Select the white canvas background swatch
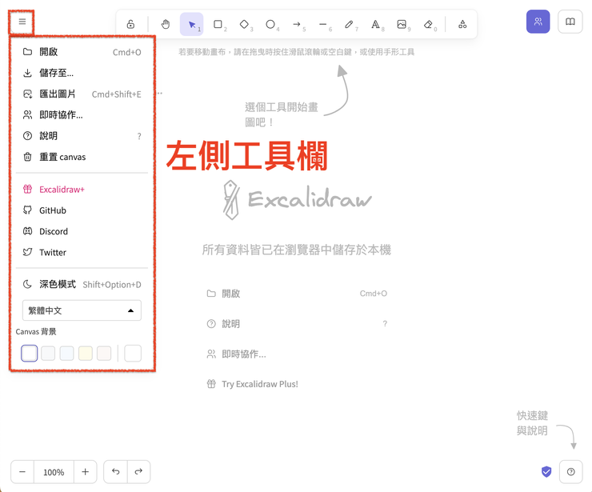 tap(29, 354)
